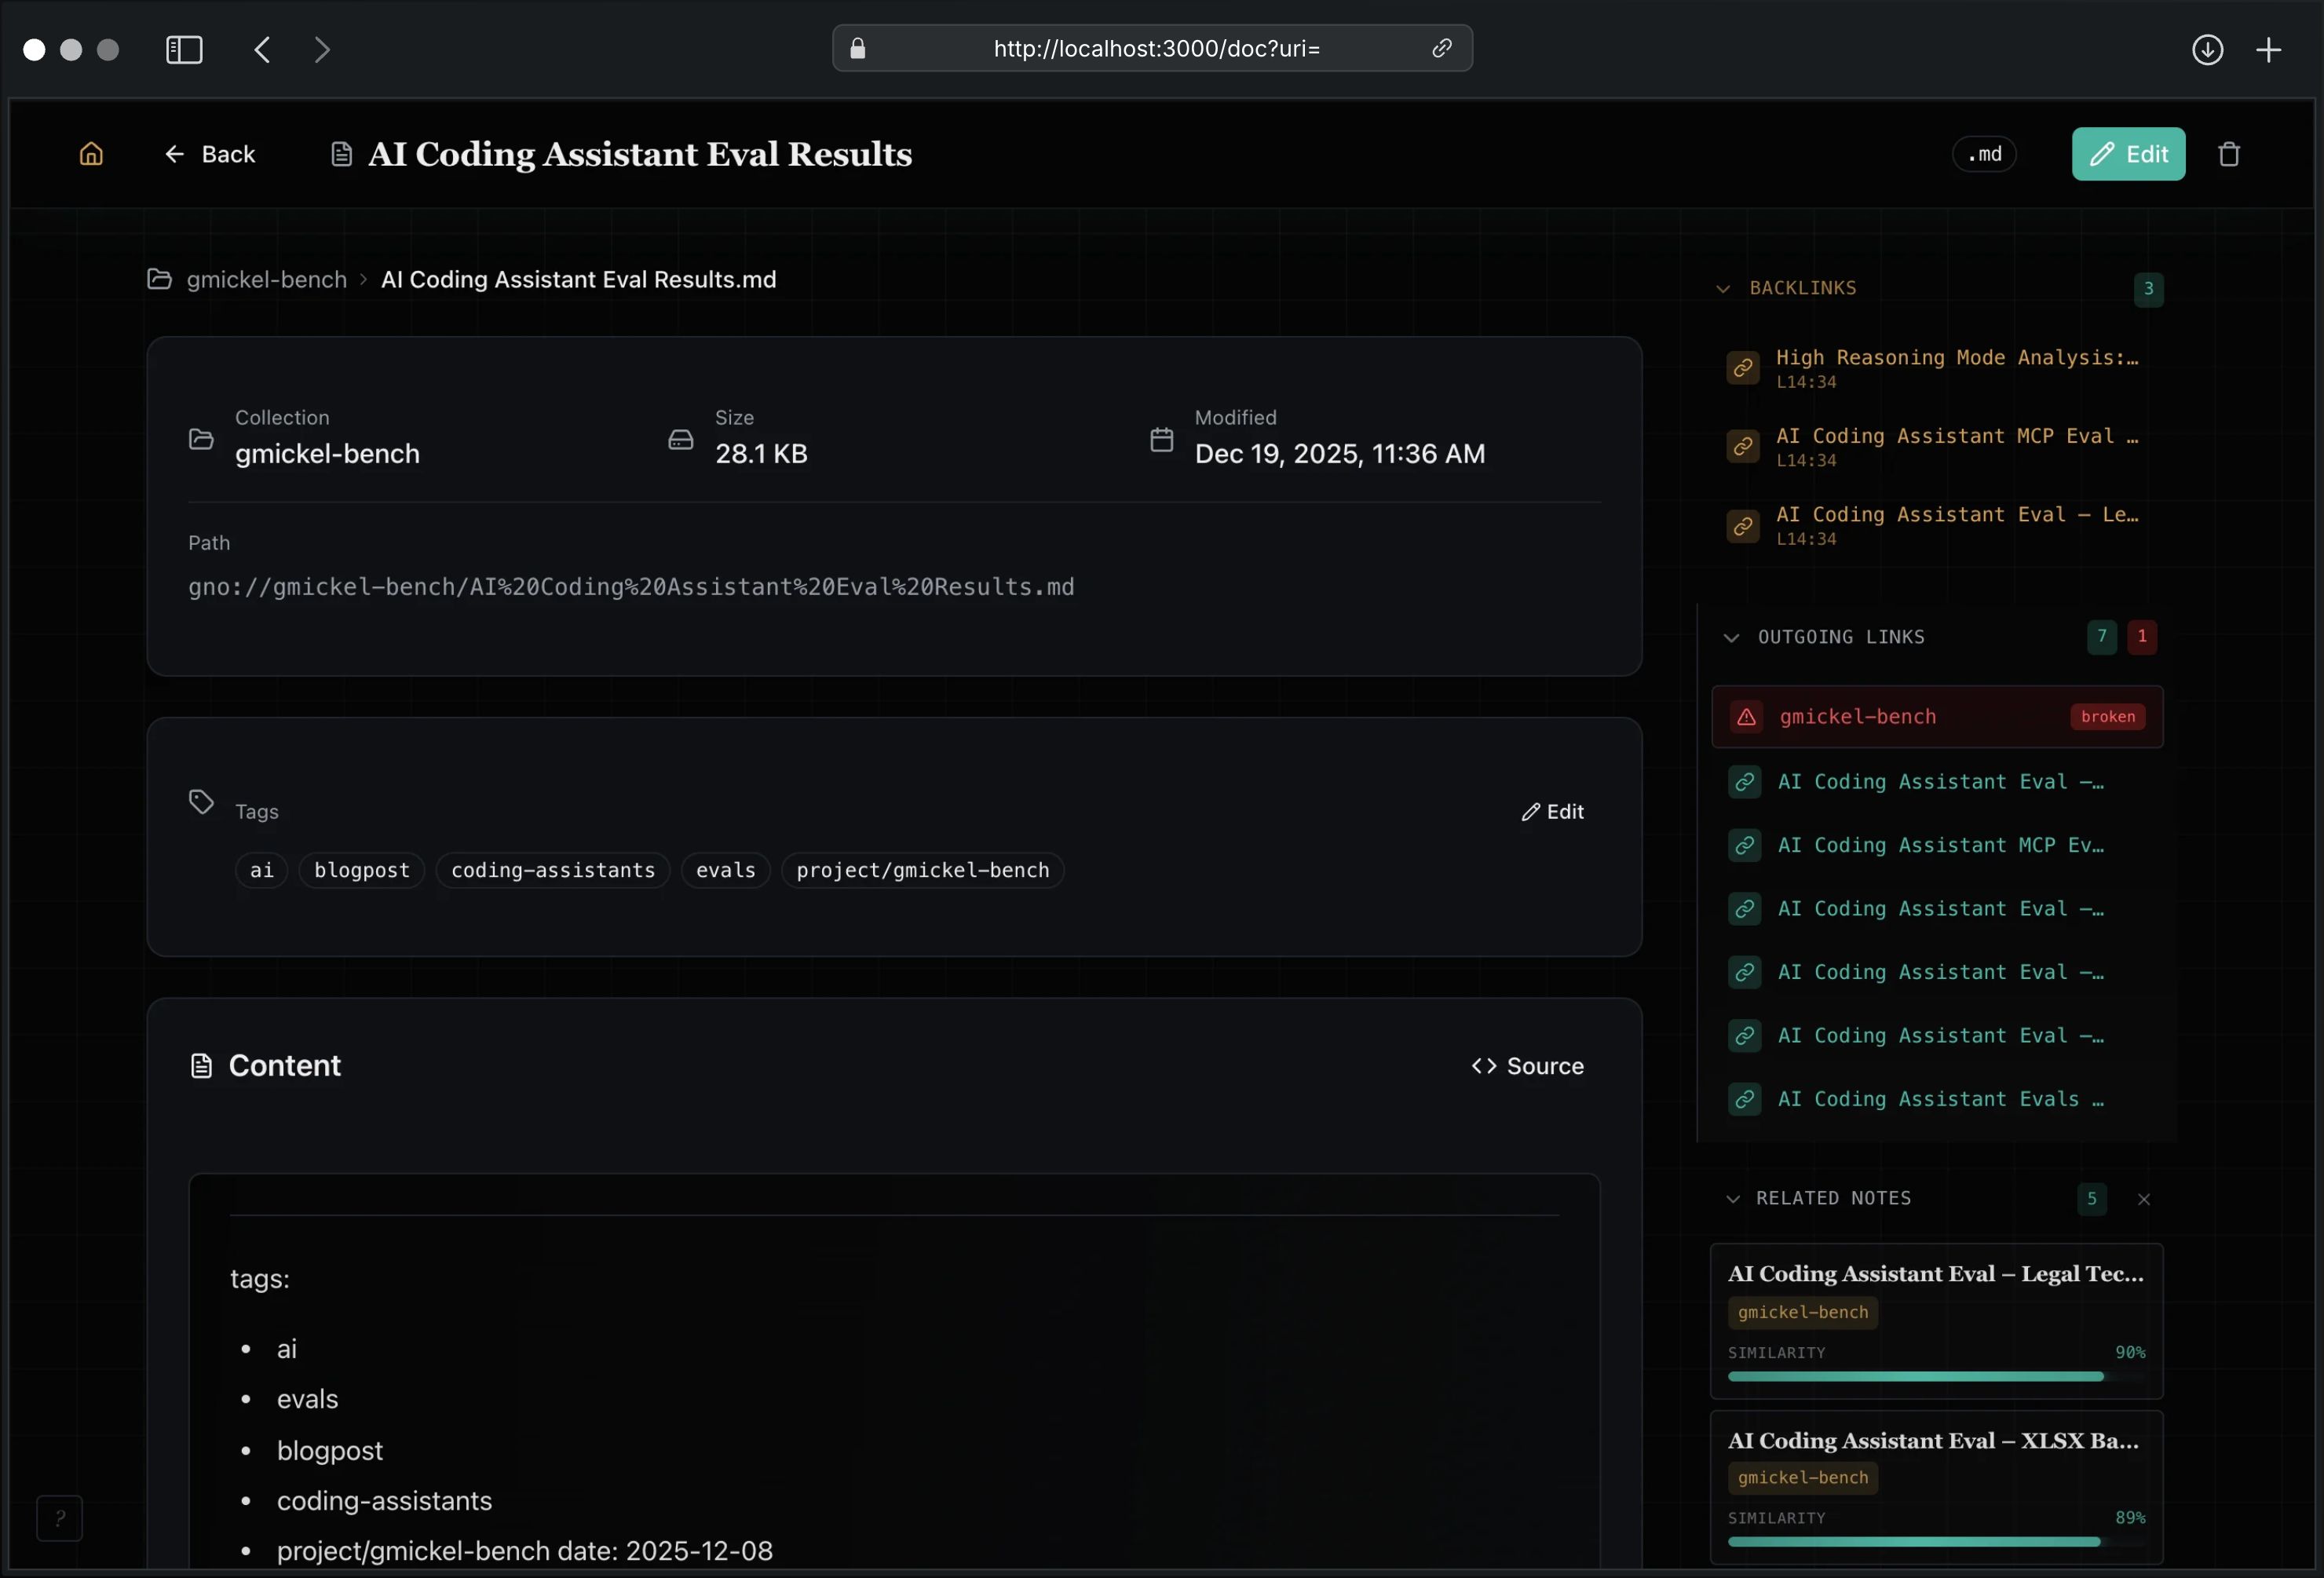Toggle the browser sidebar panel
Screen dimensions: 2324x1578
tap(182, 49)
